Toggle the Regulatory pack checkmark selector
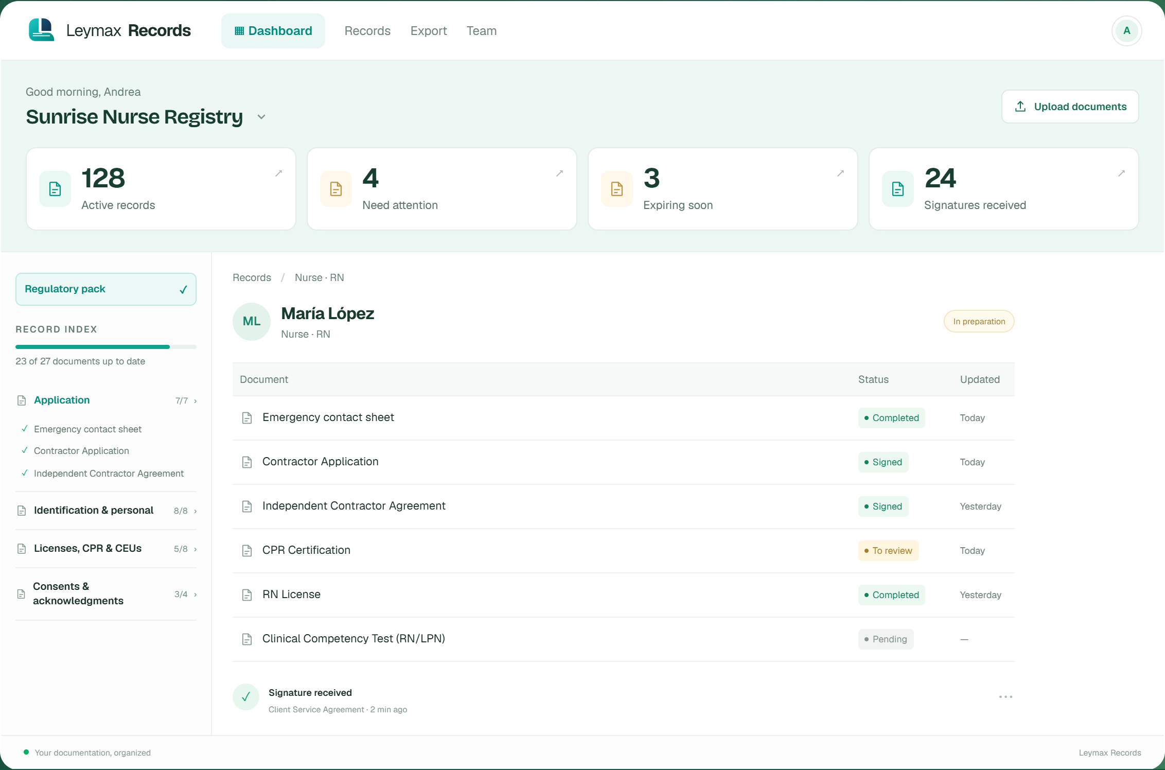 (106, 289)
